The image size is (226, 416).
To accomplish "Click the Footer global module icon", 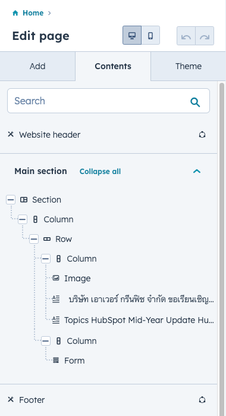I will (x=202, y=400).
